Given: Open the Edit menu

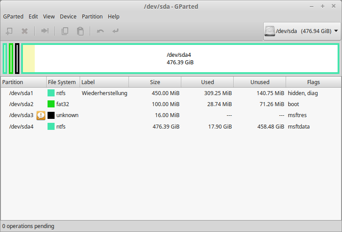Looking at the screenshot, I should pyautogui.click(x=33, y=17).
